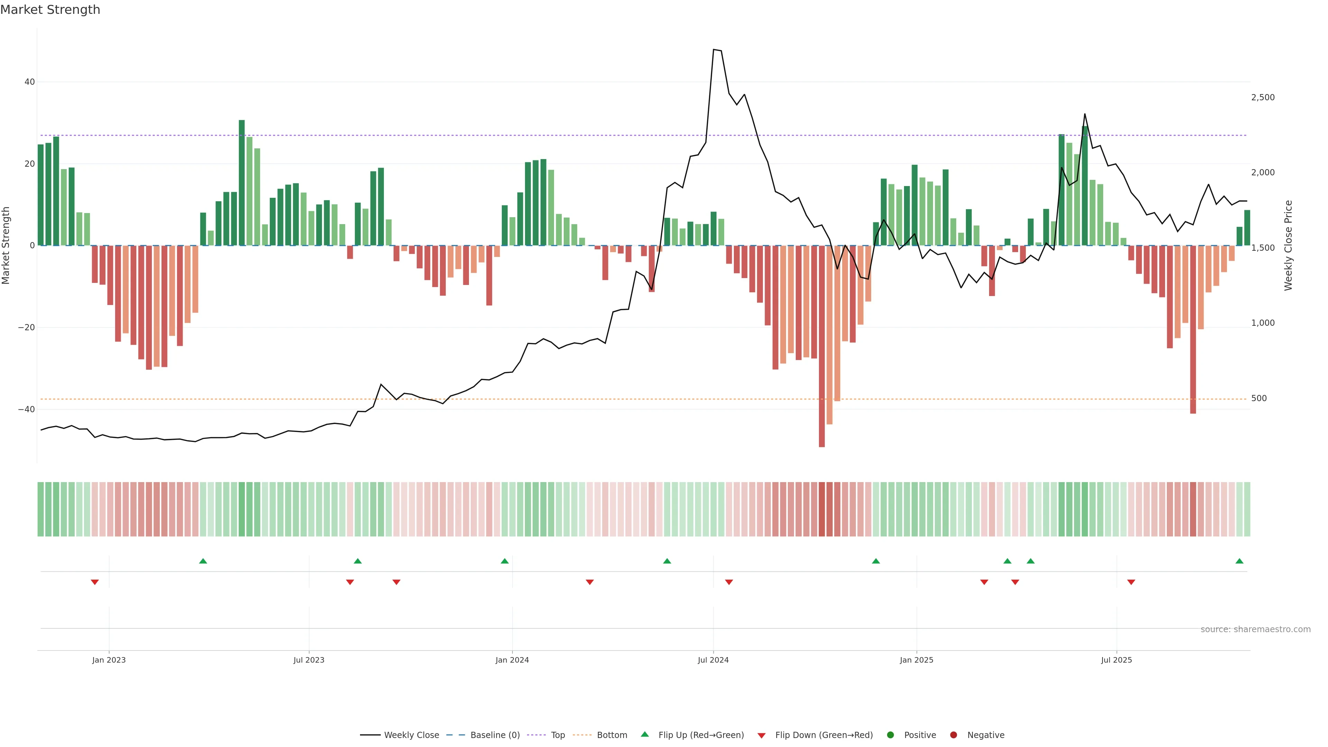Click the Negative red circle legend icon
Viewport: 1328px width, 747px height.
953,735
